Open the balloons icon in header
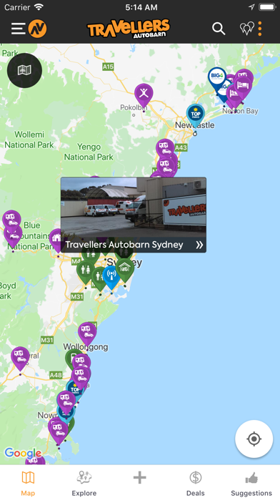The height and width of the screenshot is (498, 280). click(x=247, y=29)
